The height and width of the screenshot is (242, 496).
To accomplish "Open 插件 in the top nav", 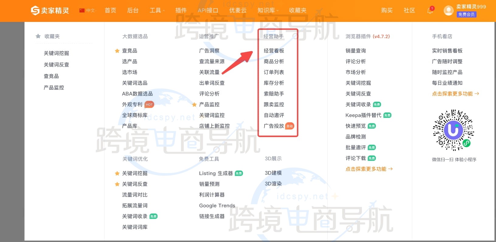I will click(181, 10).
